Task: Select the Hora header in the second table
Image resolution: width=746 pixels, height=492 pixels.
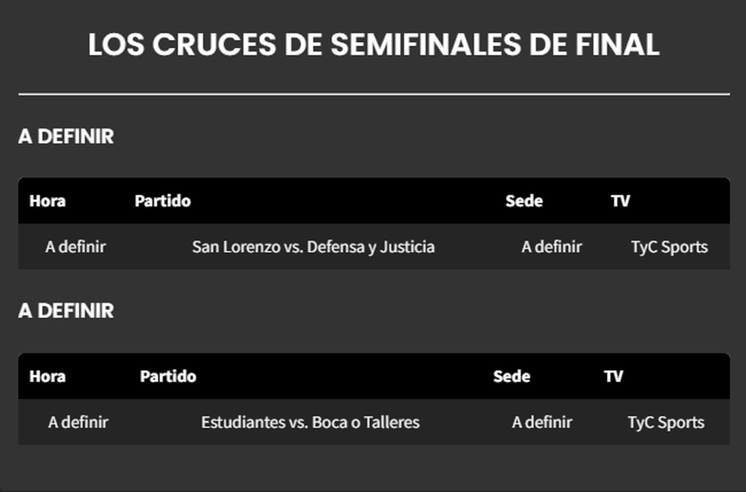Action: pos(47,376)
